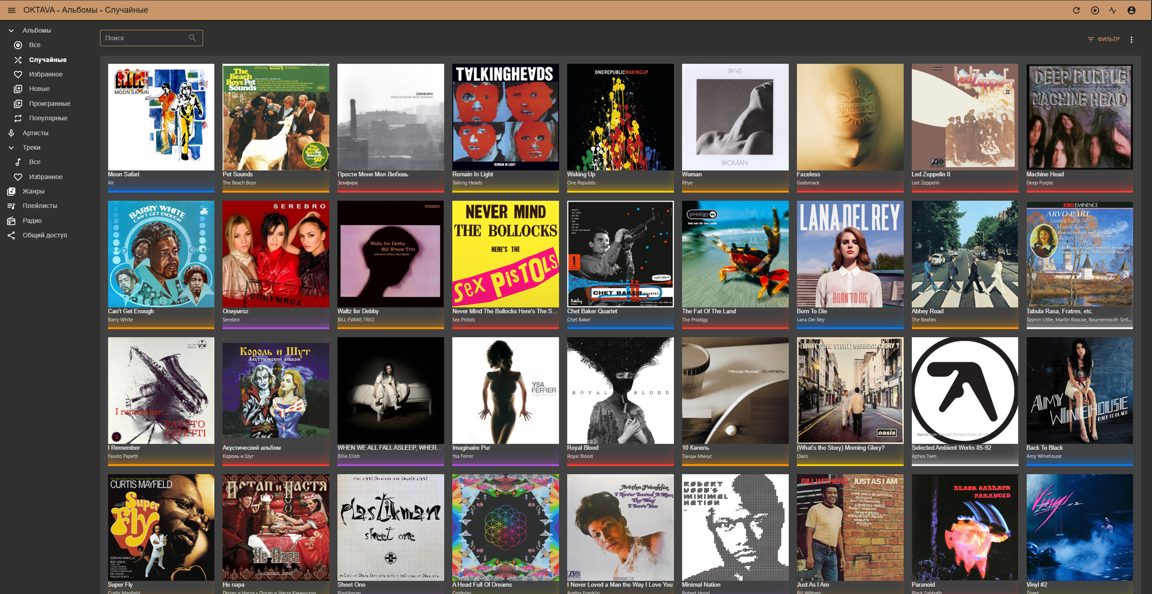Click the Waking Up album title

click(581, 174)
